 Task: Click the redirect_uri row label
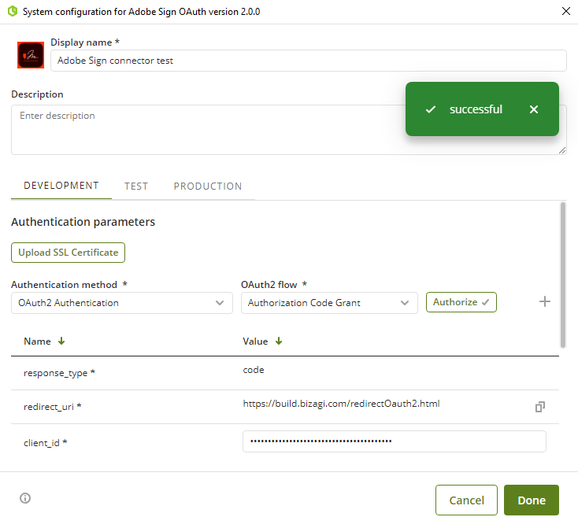[x=52, y=407]
